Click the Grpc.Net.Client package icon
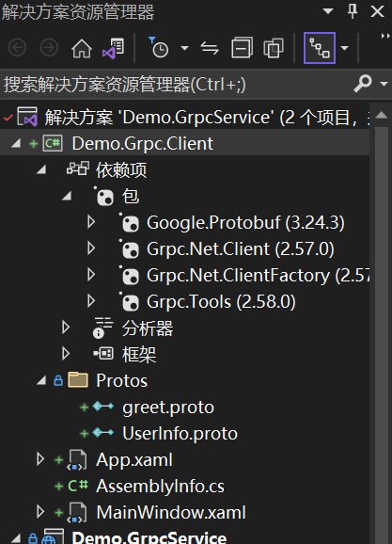The width and height of the screenshot is (392, 544). coord(130,249)
